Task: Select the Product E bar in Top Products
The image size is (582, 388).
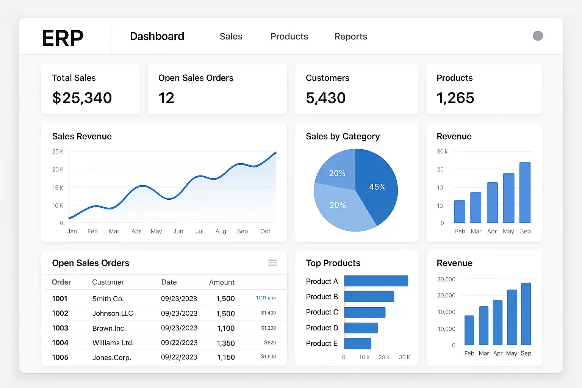Action: pyautogui.click(x=358, y=344)
